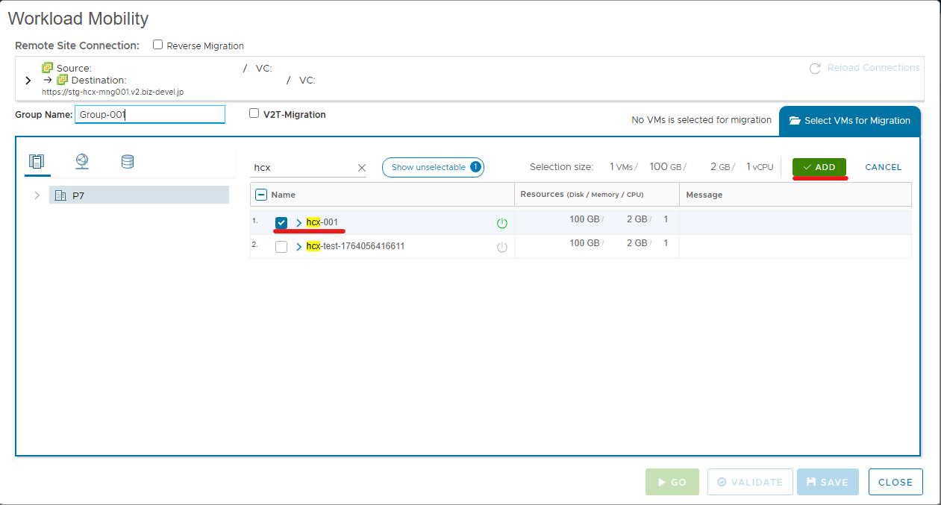This screenshot has height=505, width=941.
Task: Expand the hcx-test-1764056416611 row details
Action: [x=299, y=247]
